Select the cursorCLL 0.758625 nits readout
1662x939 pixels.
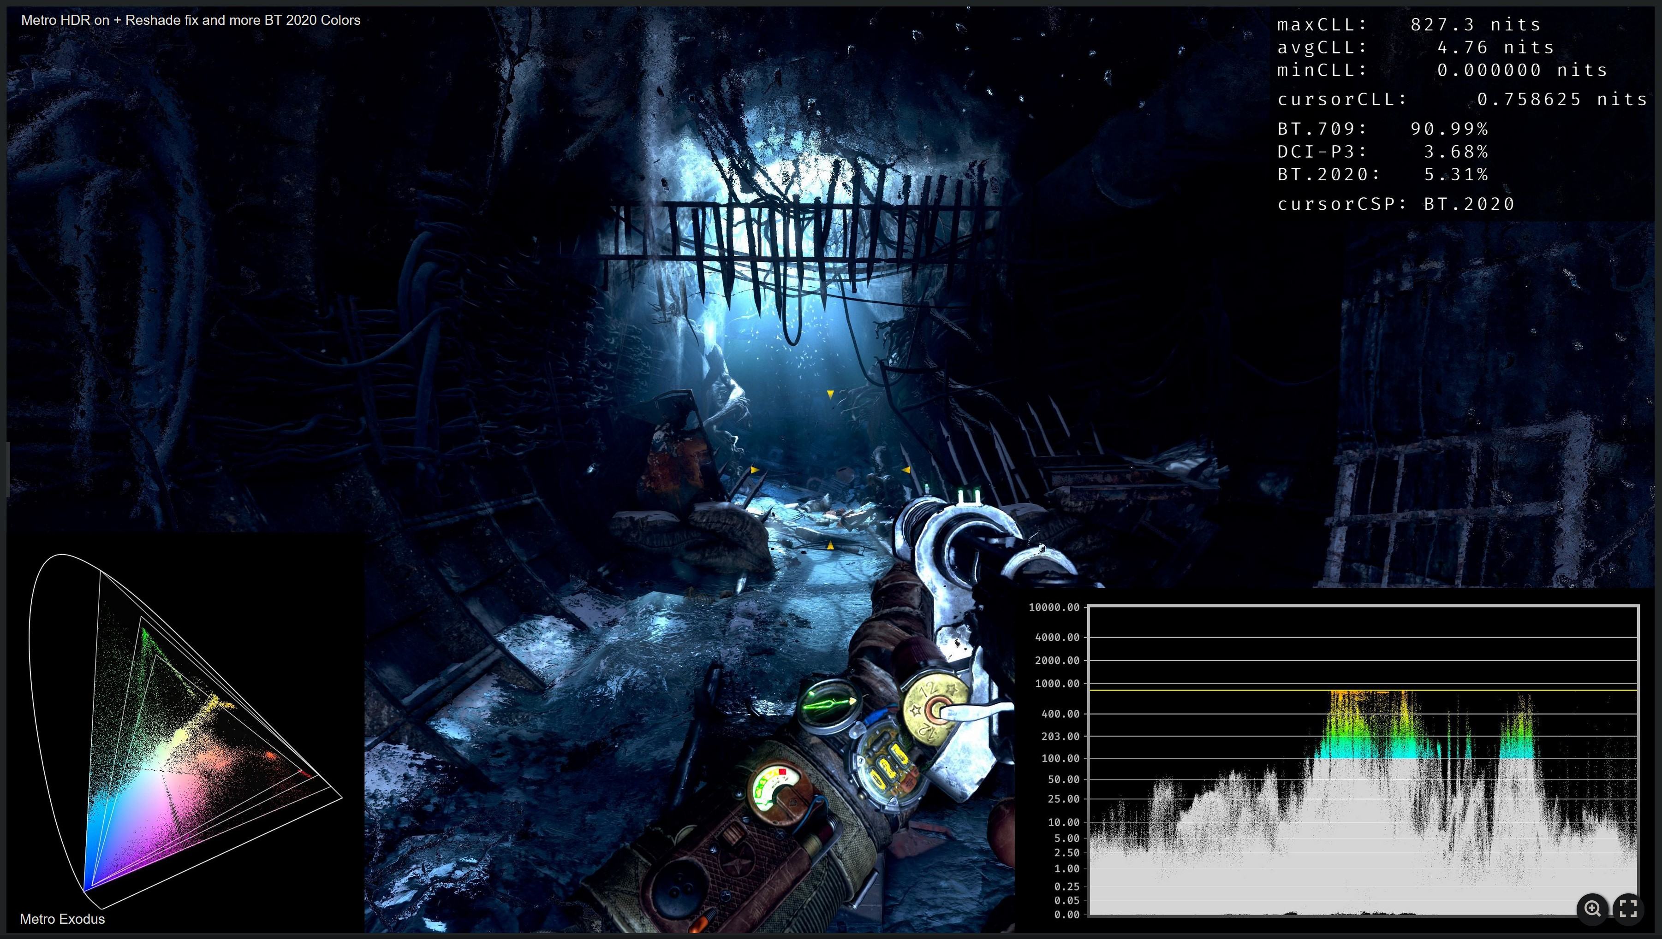[1462, 99]
